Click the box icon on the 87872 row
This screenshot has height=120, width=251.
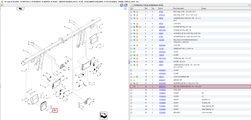(137, 12)
